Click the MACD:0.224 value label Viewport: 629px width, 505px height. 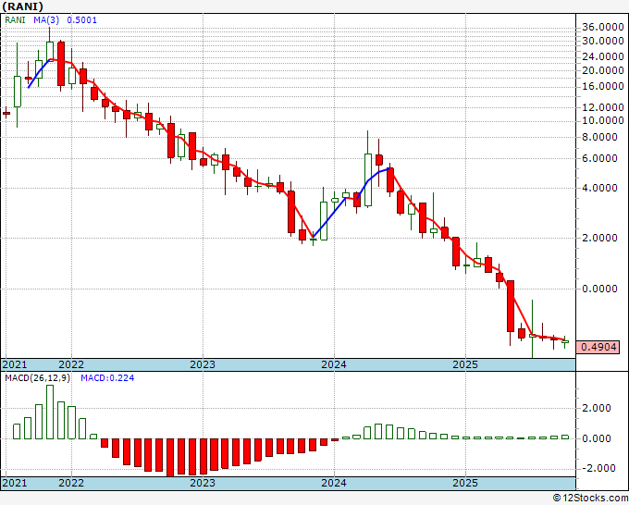(x=107, y=378)
